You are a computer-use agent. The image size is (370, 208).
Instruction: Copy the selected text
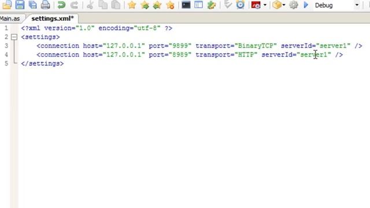(x=103, y=5)
